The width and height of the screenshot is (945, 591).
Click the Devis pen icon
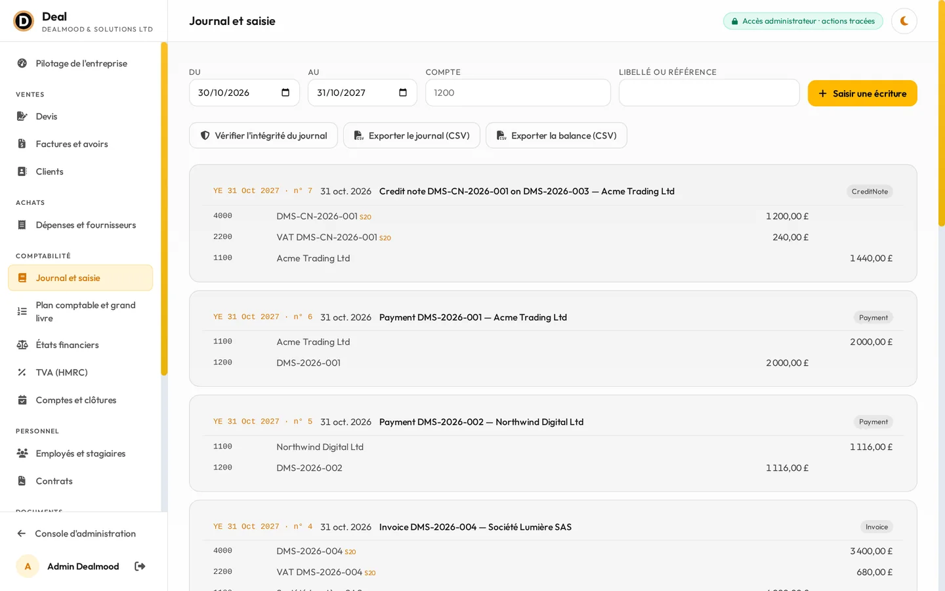(22, 116)
